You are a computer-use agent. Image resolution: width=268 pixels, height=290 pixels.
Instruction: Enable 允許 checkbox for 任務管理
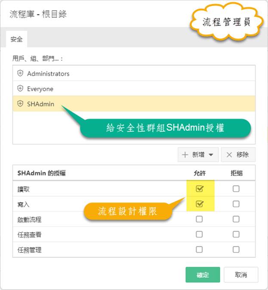pos(199,250)
